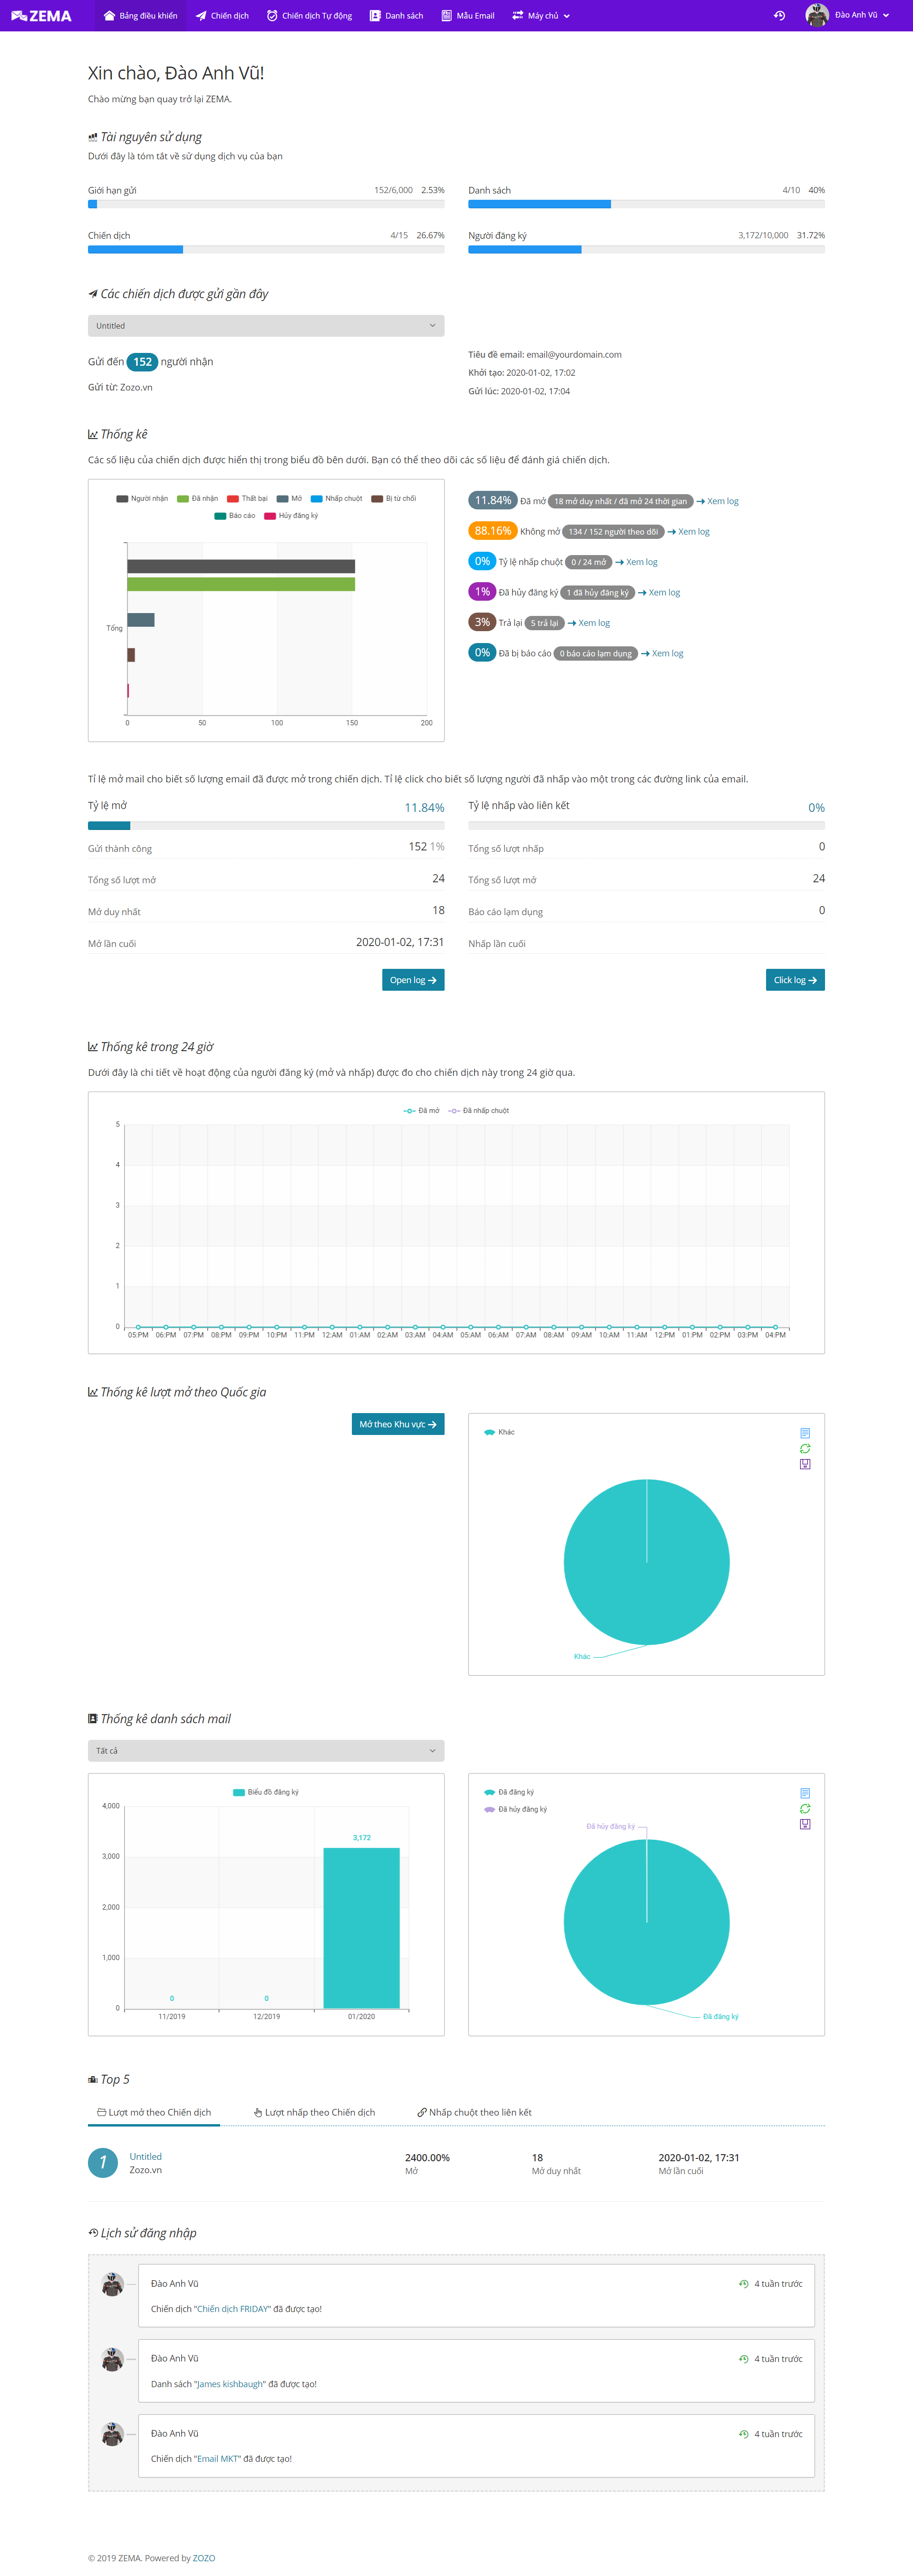The height and width of the screenshot is (2576, 913).
Task: Toggle Đã nhận legend in bar chart
Action: pyautogui.click(x=197, y=498)
